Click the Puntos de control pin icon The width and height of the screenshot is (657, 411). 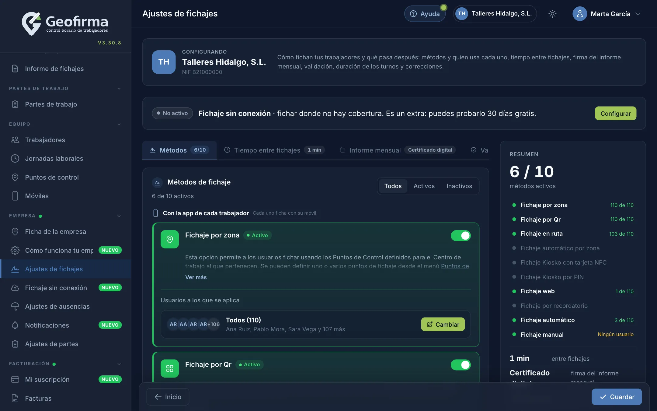15,177
